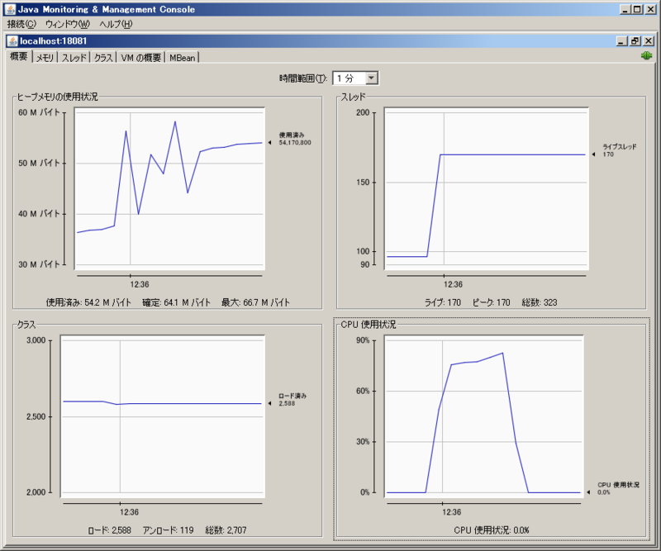Click the 総数: 323 thread total text
The width and height of the screenshot is (661, 551).
tap(540, 302)
